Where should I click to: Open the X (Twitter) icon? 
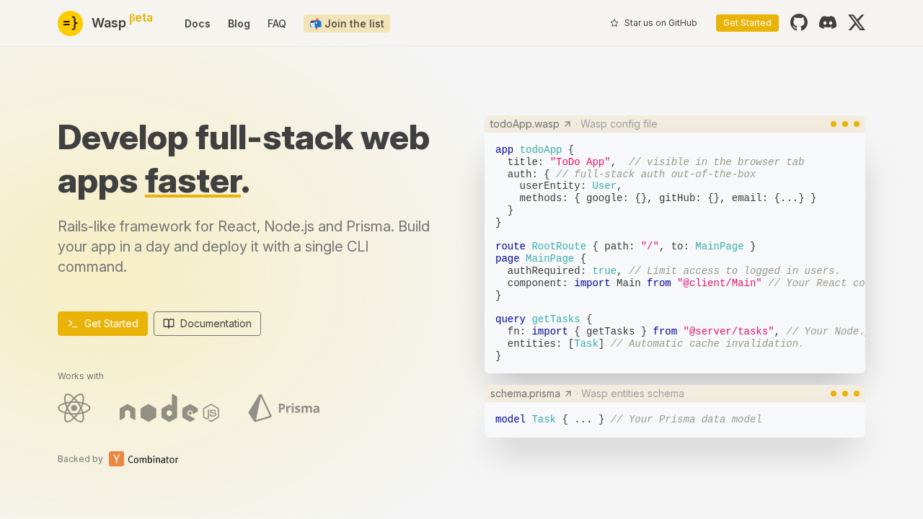tap(857, 22)
